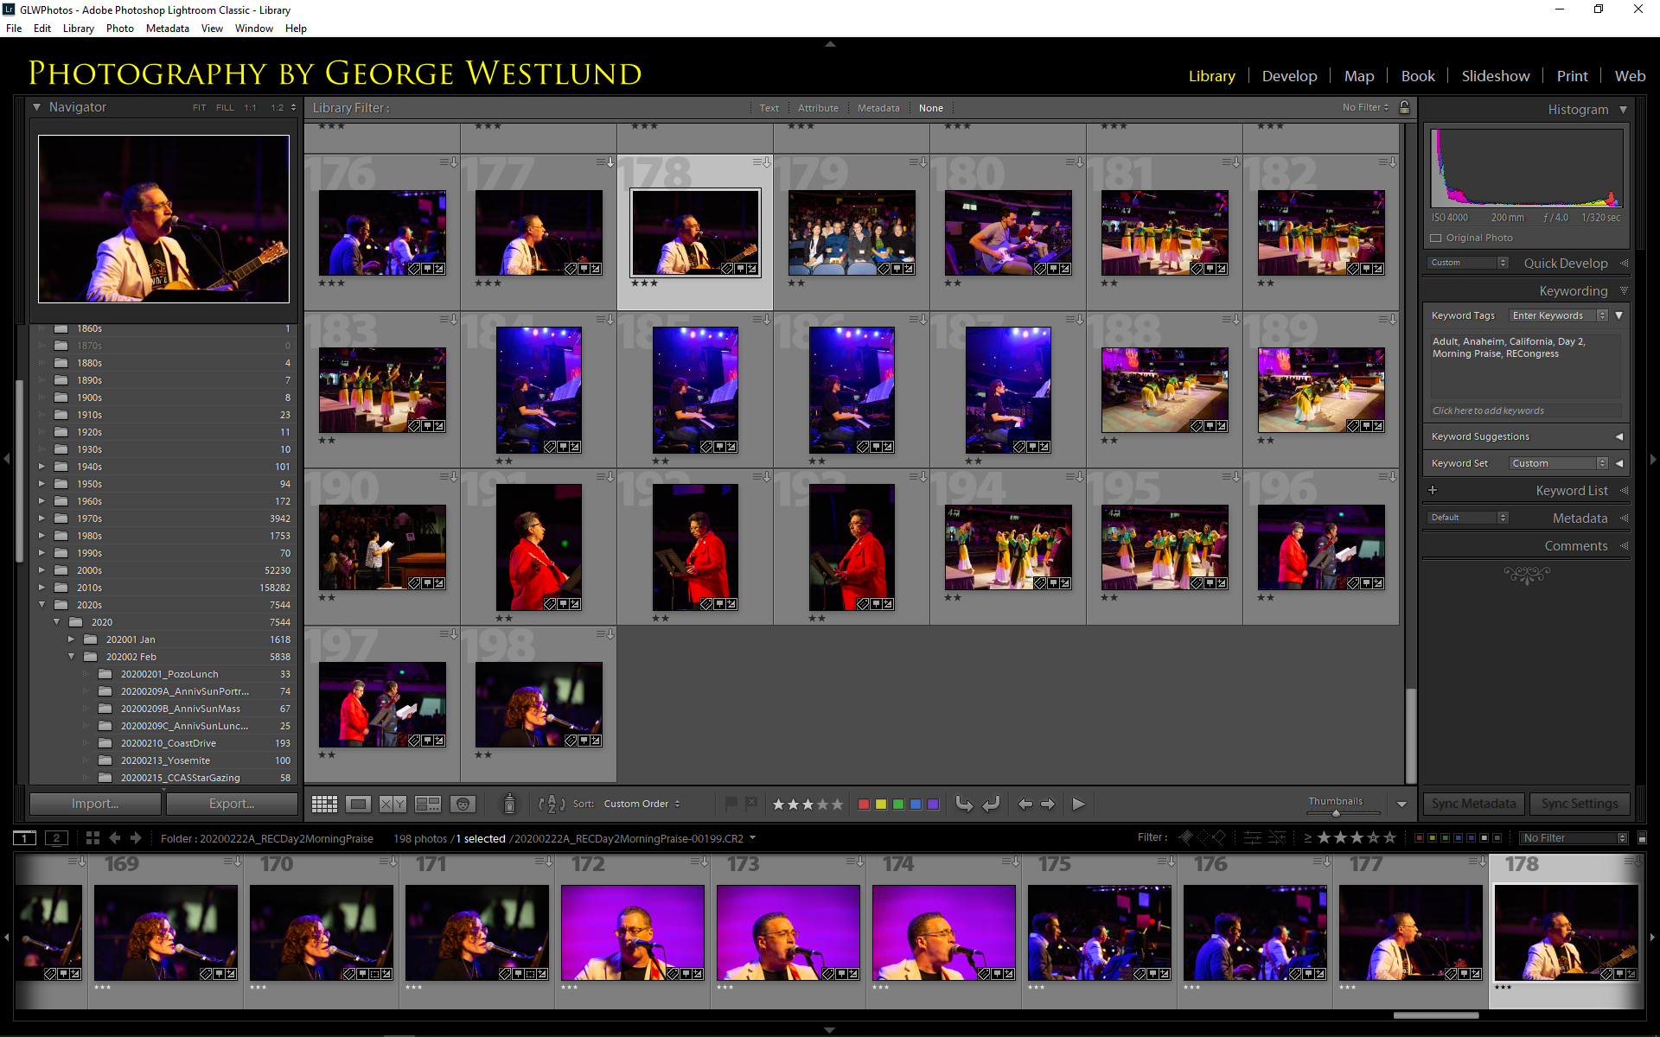Image resolution: width=1660 pixels, height=1037 pixels.
Task: Start the impromptu slideshow play icon
Action: [x=1078, y=804]
